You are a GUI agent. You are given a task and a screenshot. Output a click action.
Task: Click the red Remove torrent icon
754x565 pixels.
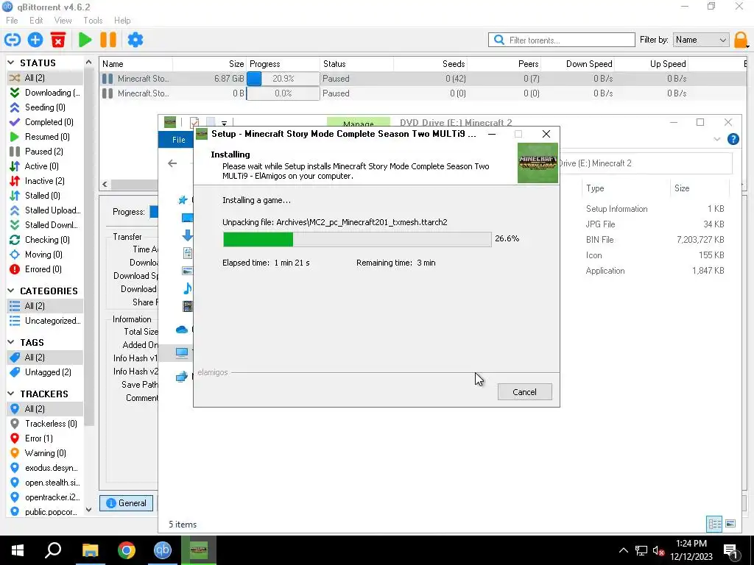click(58, 40)
